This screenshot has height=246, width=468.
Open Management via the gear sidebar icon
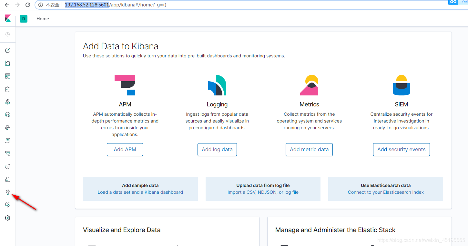pyautogui.click(x=8, y=218)
